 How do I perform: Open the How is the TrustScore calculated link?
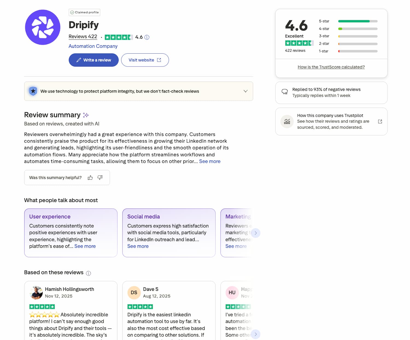click(x=331, y=67)
